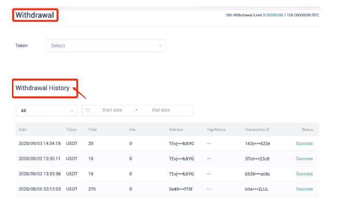Click the 24h Withdrawal Limit value 0.00000000
338x215 pixels.
pos(273,15)
